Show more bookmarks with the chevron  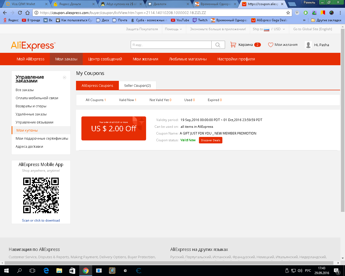click(x=304, y=20)
